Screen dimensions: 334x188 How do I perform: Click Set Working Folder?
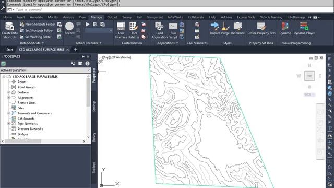pyautogui.click(x=35, y=37)
